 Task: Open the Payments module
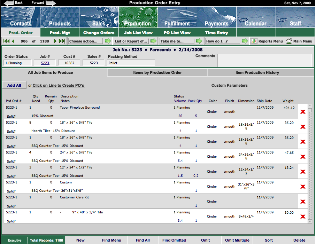(216, 17)
